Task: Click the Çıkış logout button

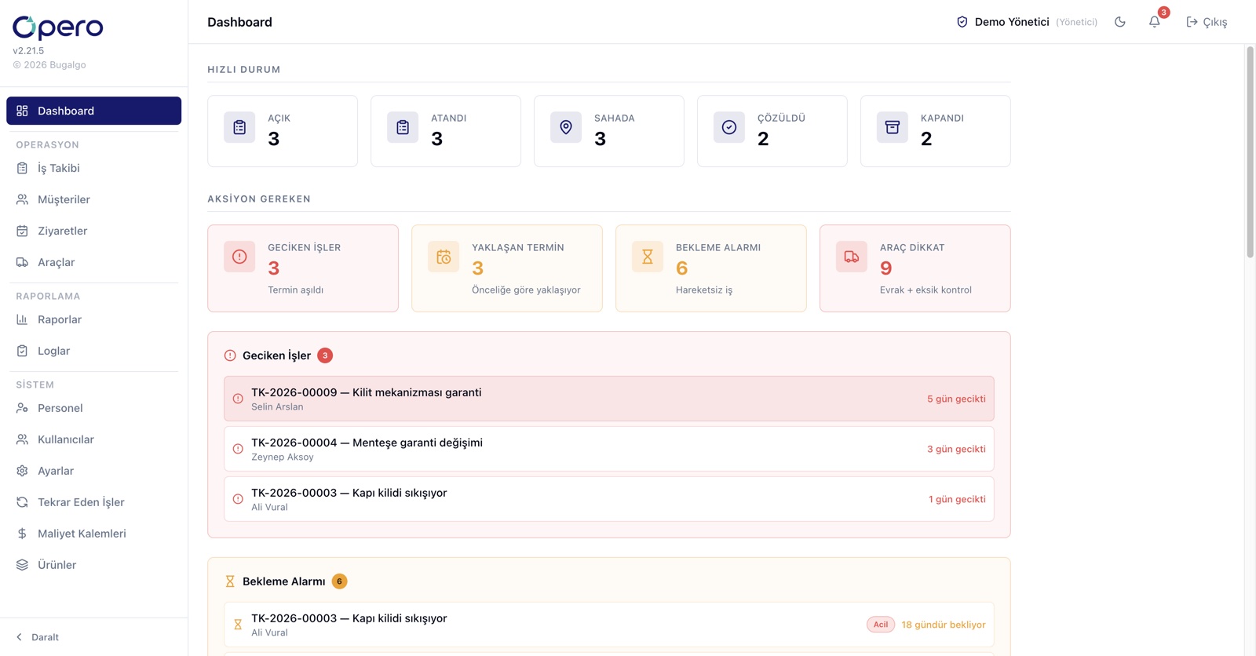Action: [1207, 22]
